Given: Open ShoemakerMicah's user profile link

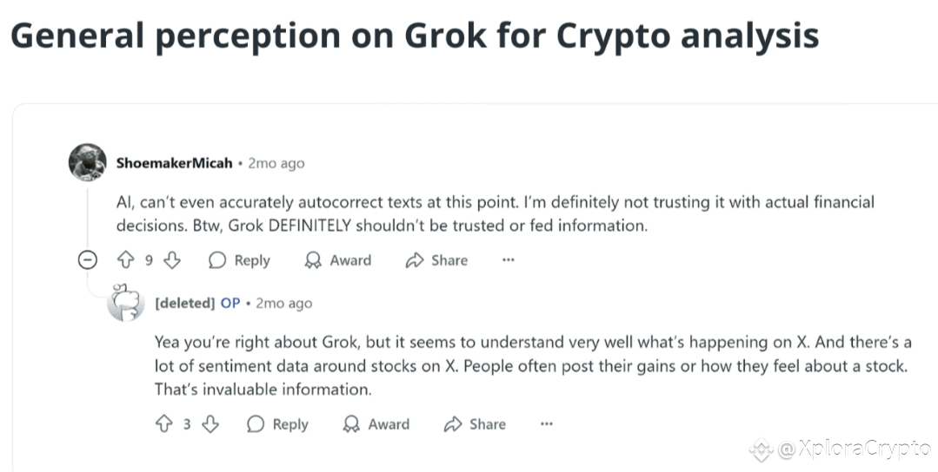Looking at the screenshot, I should (x=174, y=163).
